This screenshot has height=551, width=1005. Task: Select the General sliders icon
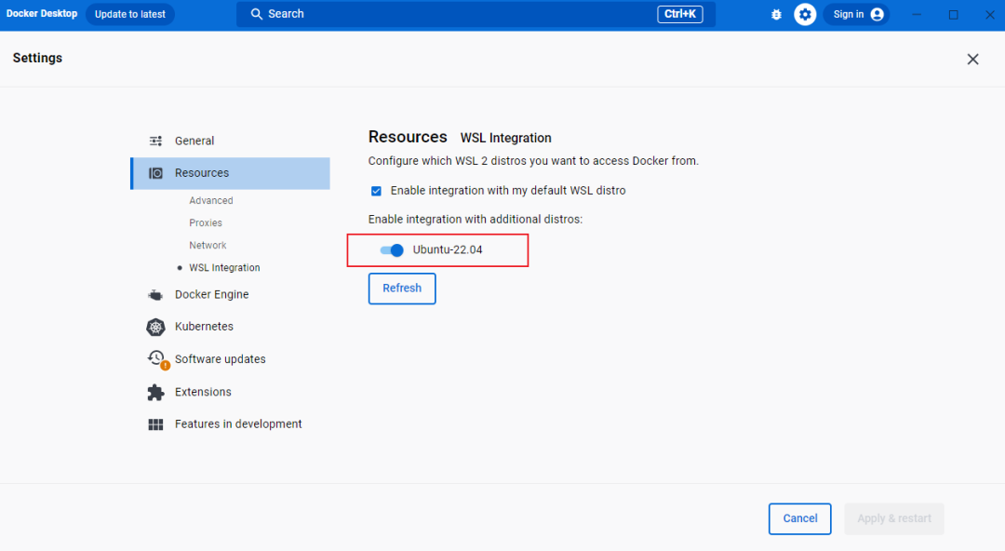(x=155, y=141)
